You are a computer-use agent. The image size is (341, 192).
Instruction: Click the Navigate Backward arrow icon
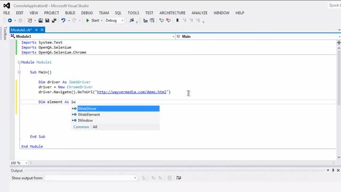(x=10, y=20)
